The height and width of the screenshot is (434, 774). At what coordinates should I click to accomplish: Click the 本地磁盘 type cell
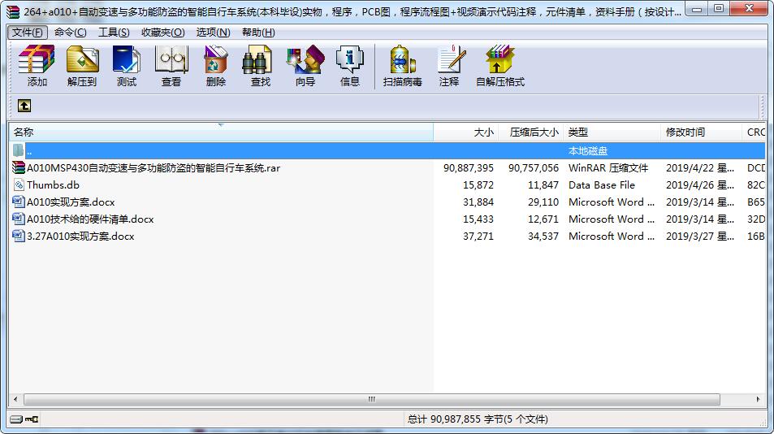[x=588, y=151]
